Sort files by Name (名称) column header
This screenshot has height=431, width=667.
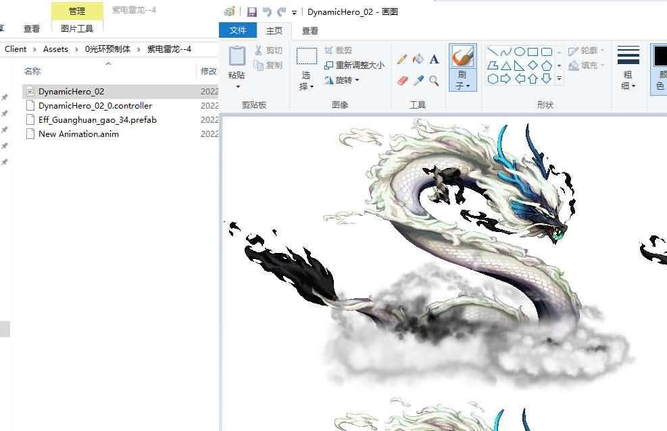(32, 71)
